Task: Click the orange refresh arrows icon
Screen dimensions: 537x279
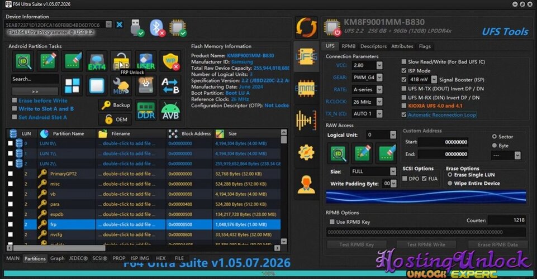Action: (x=306, y=27)
